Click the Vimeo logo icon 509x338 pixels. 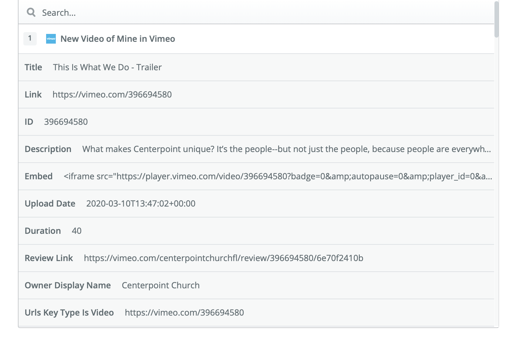click(x=51, y=39)
